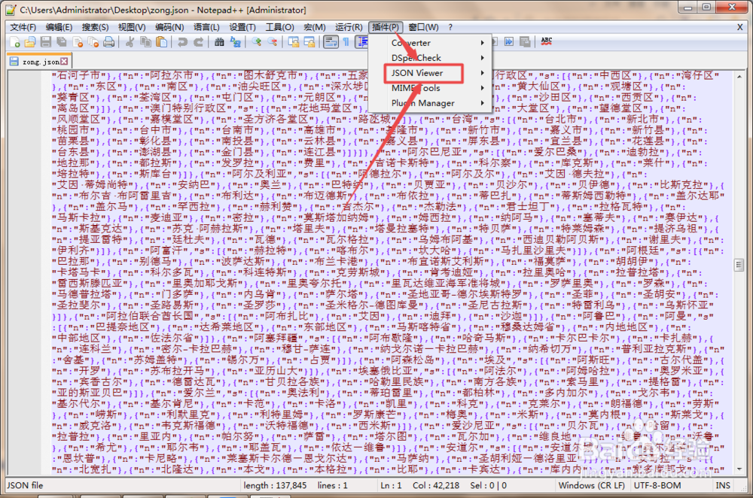Click the Copy toolbar icon
Image resolution: width=753 pixels, height=498 pixels.
[145, 42]
